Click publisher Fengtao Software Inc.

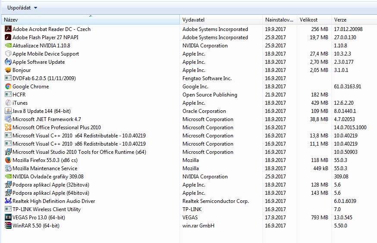(x=207, y=78)
